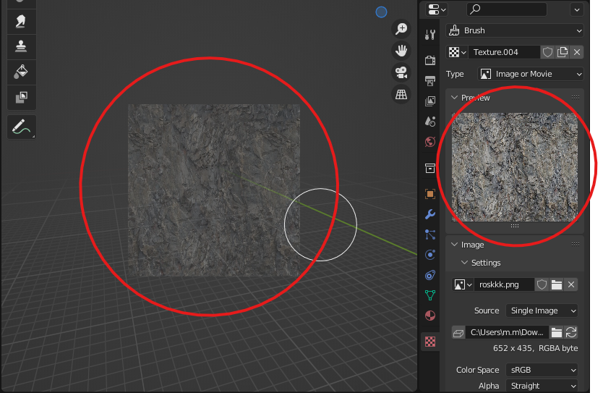Screen dimensions: 603x393
Task: Select the Smear tool in the toolbar
Action: [x=21, y=20]
